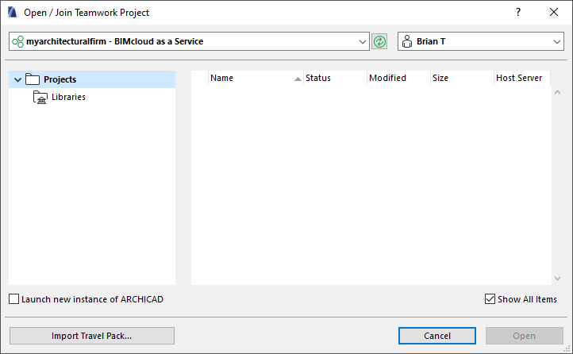Image resolution: width=573 pixels, height=354 pixels.
Task: Uncheck the Show All Items checkbox
Action: (490, 299)
